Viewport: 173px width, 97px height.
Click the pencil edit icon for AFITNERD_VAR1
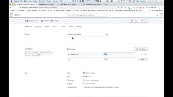pos(141,54)
